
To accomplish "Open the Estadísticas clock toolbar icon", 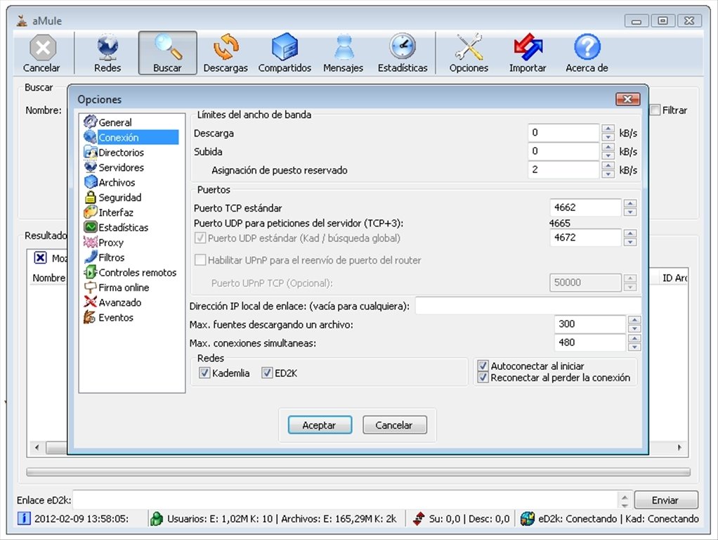I will pyautogui.click(x=403, y=53).
